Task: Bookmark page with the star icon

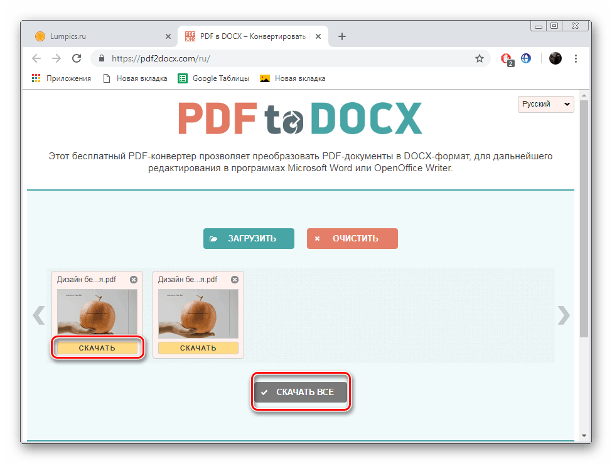Action: coord(480,58)
